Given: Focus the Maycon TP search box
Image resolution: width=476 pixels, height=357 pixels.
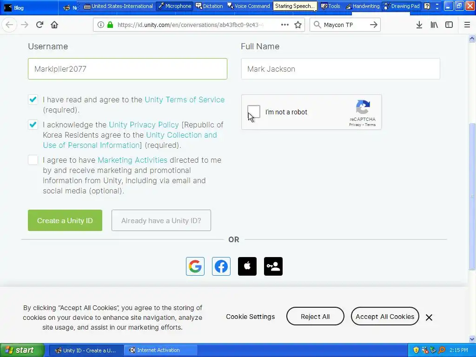Looking at the screenshot, I should point(345,25).
